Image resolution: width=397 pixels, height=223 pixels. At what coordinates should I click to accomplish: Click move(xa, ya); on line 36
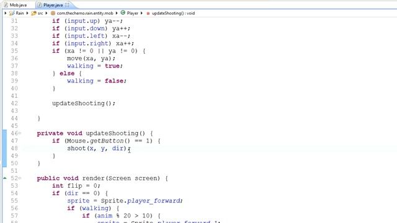coord(91,58)
